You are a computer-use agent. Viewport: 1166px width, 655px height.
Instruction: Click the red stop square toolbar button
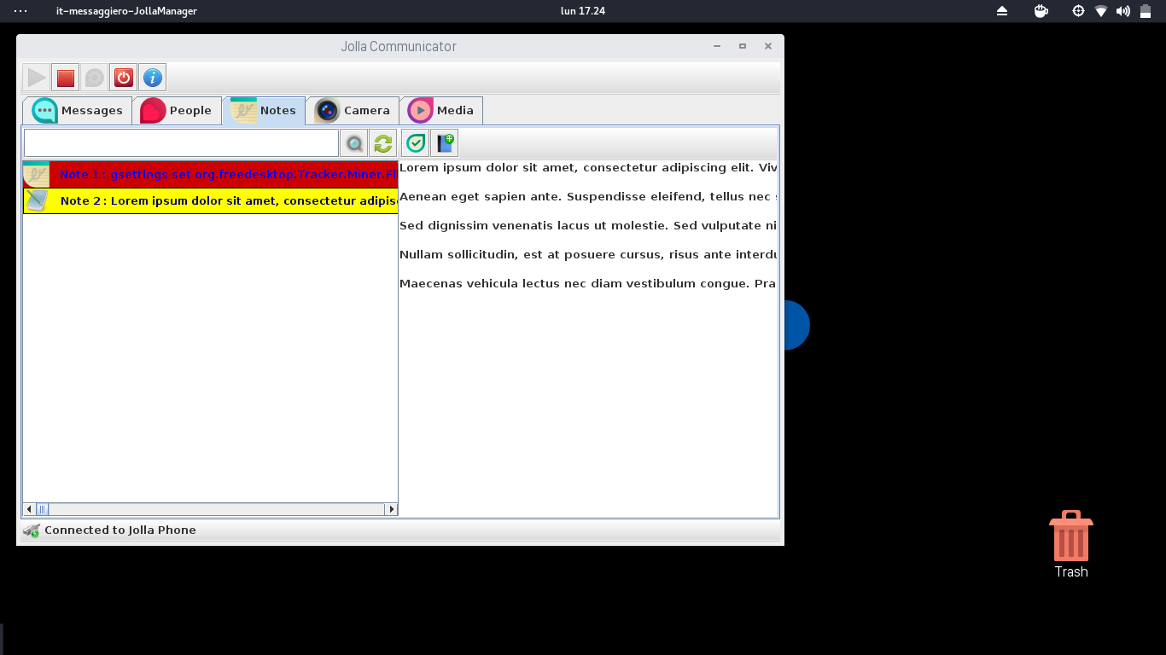[x=66, y=78]
